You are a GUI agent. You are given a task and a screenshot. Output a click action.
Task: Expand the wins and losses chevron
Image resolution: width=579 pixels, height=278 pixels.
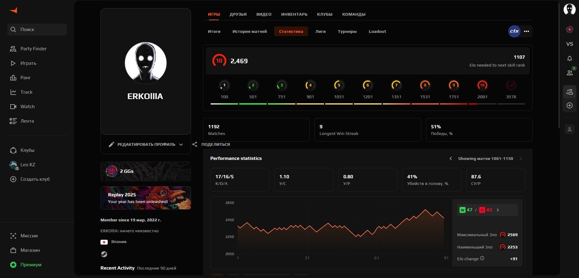(x=498, y=210)
